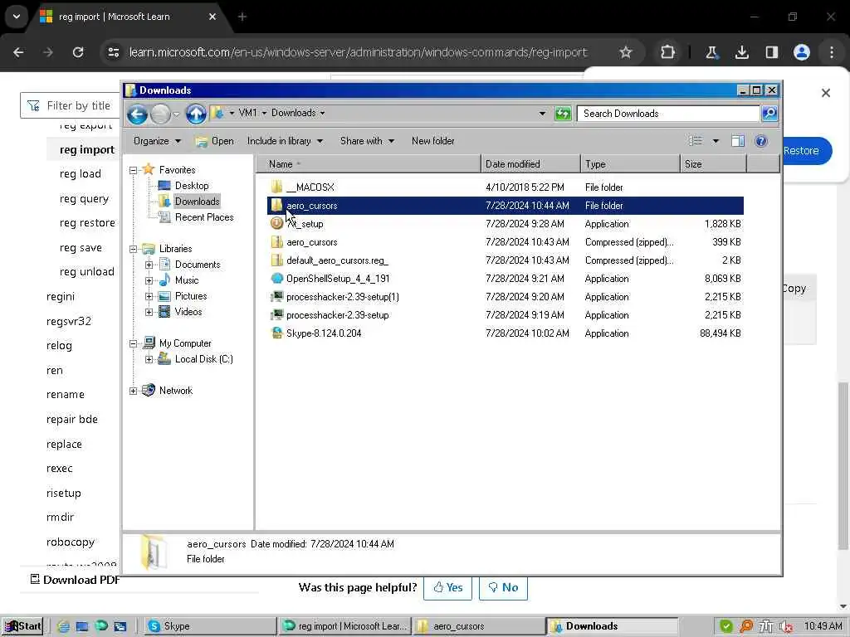Click the Up one level arrow
Screen dimensions: 850x637
pyautogui.click(x=196, y=114)
